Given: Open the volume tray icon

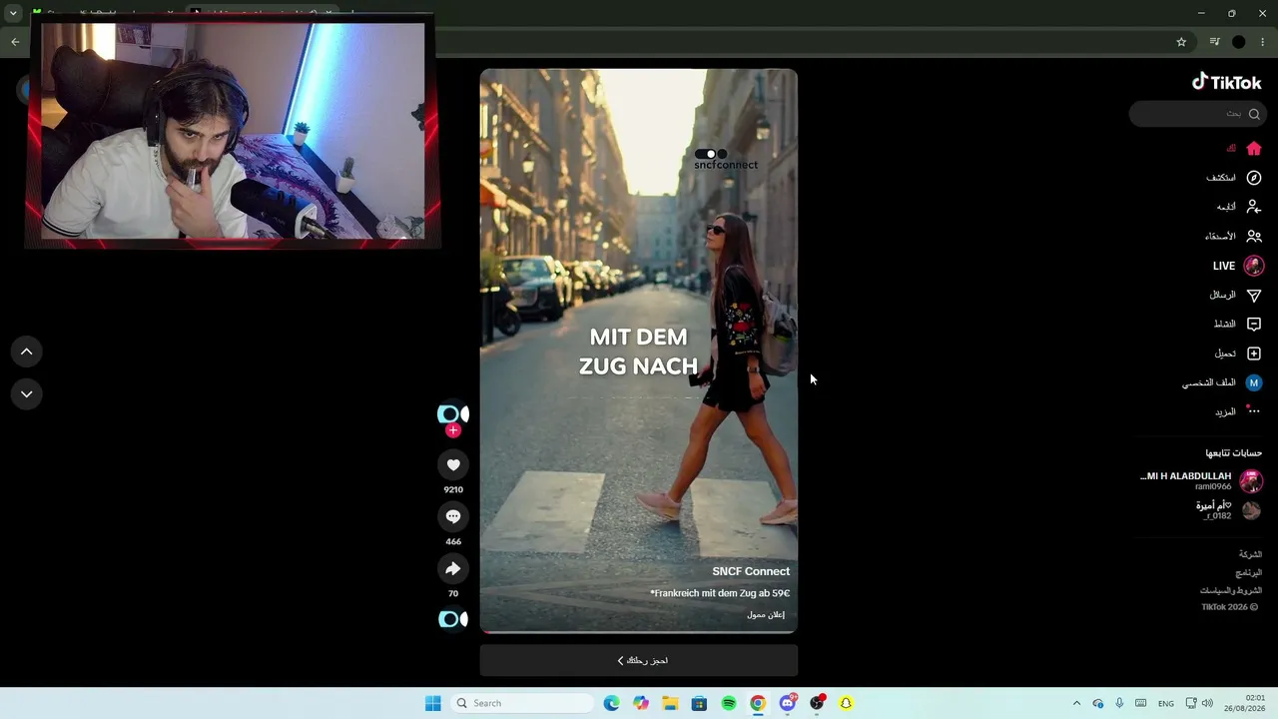Looking at the screenshot, I should 1207,703.
